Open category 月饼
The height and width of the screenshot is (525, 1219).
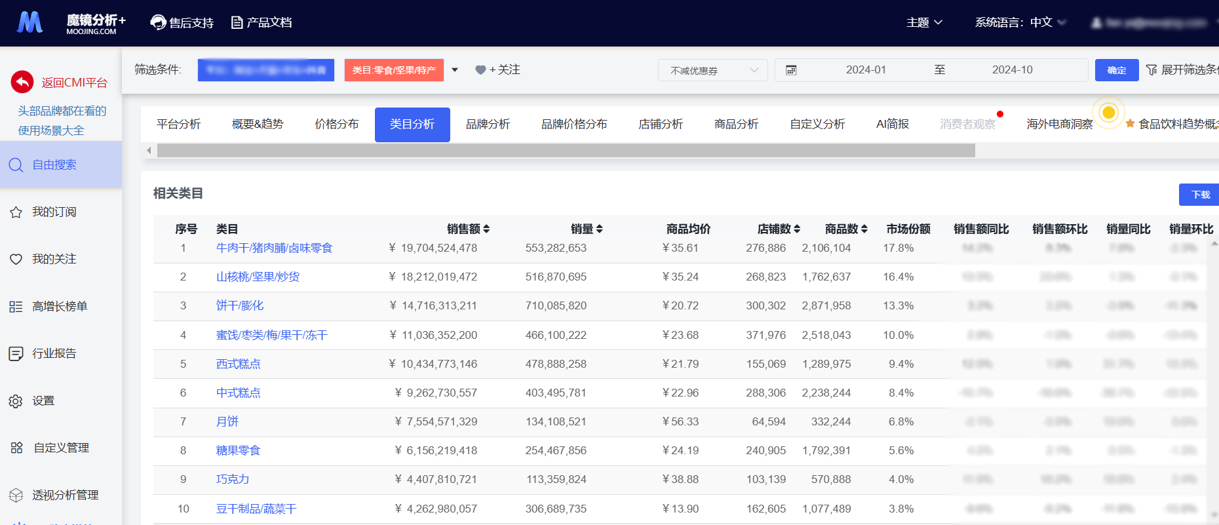(x=227, y=421)
